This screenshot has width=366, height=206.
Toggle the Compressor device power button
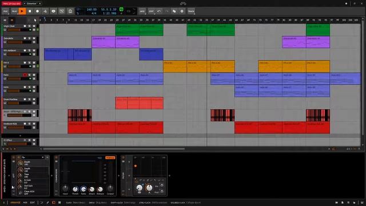[x=56, y=157]
